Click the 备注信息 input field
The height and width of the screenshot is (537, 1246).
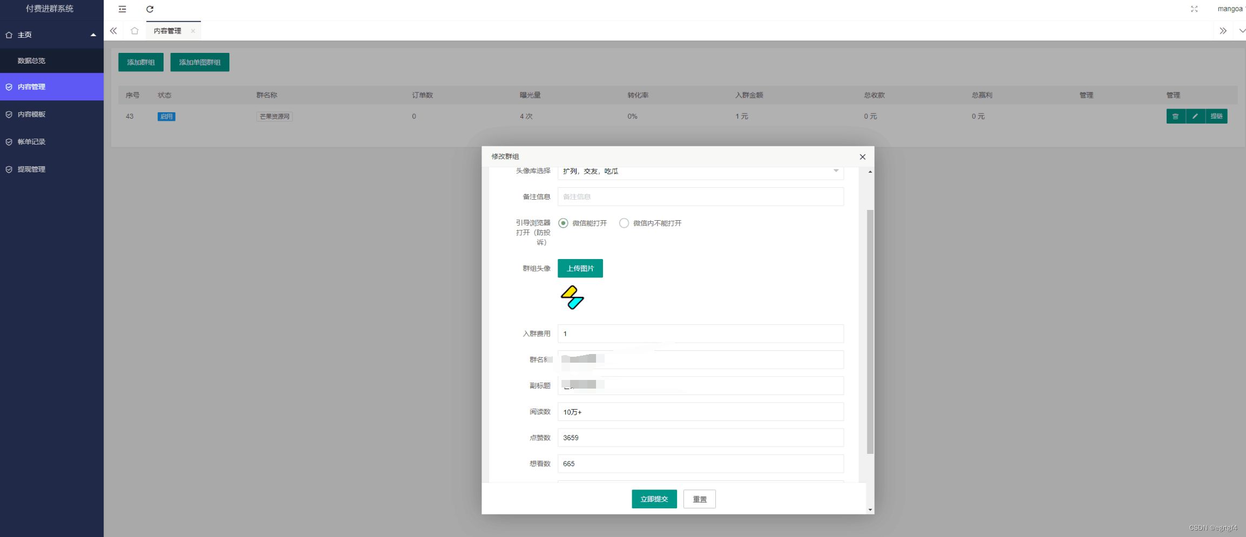click(x=700, y=197)
